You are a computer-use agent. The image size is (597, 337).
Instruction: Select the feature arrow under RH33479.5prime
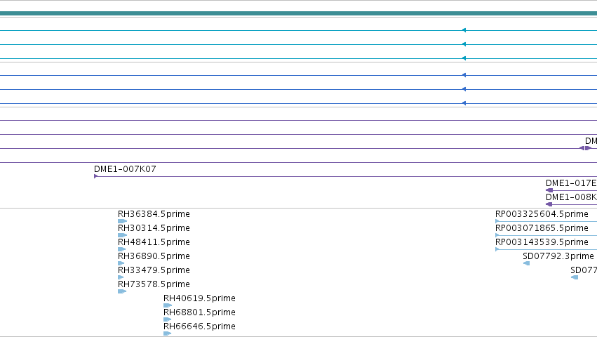pyautogui.click(x=121, y=277)
